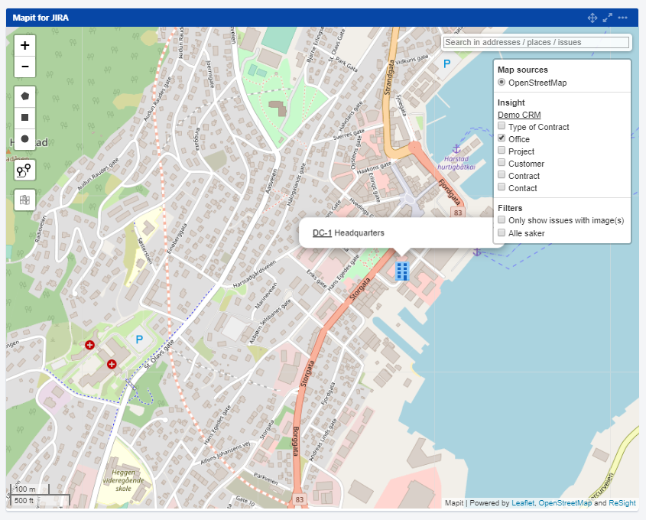The image size is (646, 520).
Task: Select the circle draw tool
Action: pyautogui.click(x=25, y=139)
